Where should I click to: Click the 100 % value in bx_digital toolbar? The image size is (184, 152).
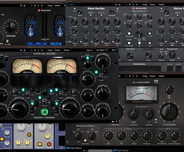coord(72,4)
